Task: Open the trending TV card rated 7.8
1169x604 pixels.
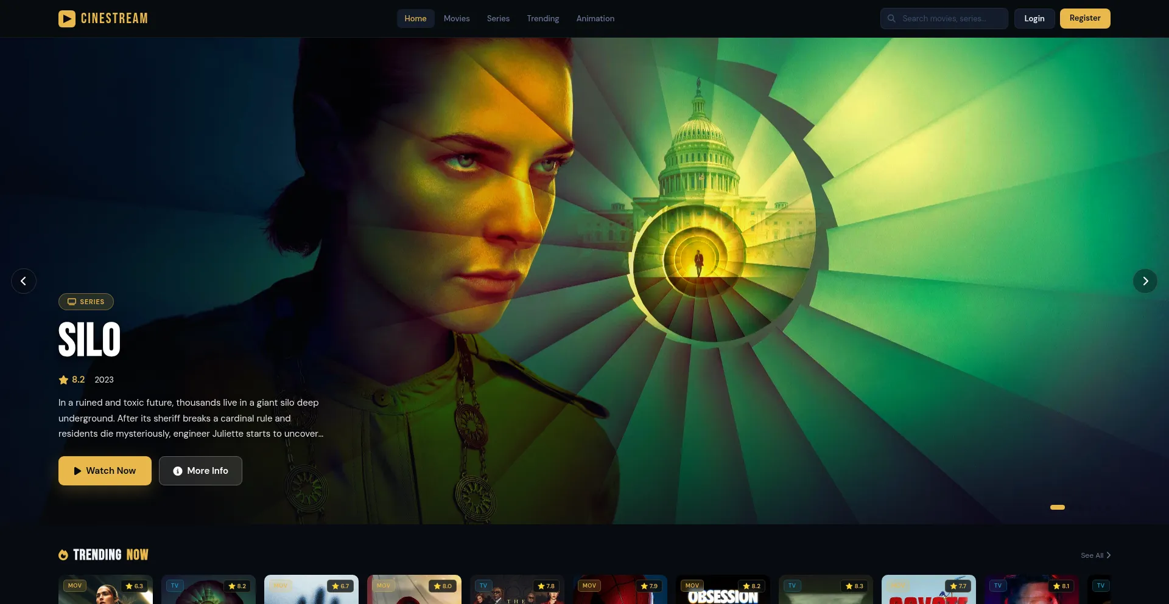Action: [517, 589]
